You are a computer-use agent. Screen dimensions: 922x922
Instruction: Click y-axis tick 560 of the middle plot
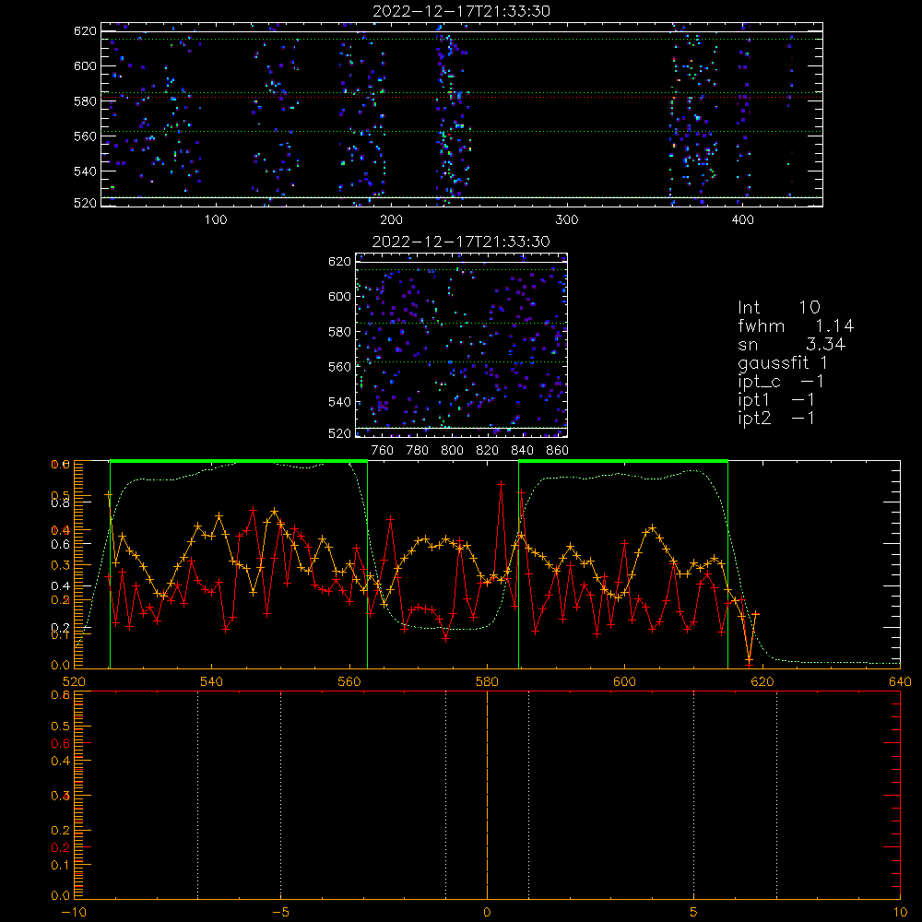339,367
